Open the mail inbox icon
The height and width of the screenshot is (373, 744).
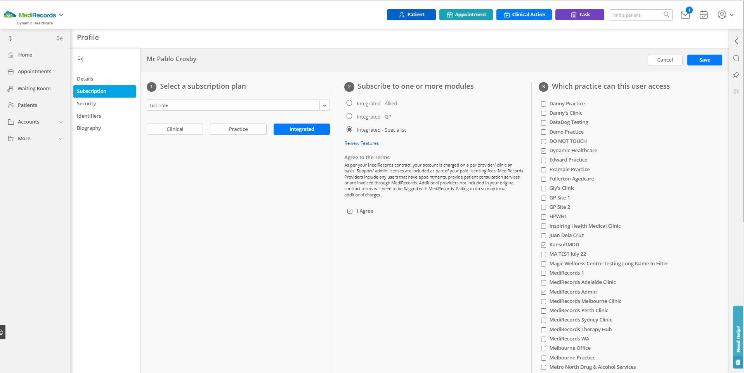point(685,15)
